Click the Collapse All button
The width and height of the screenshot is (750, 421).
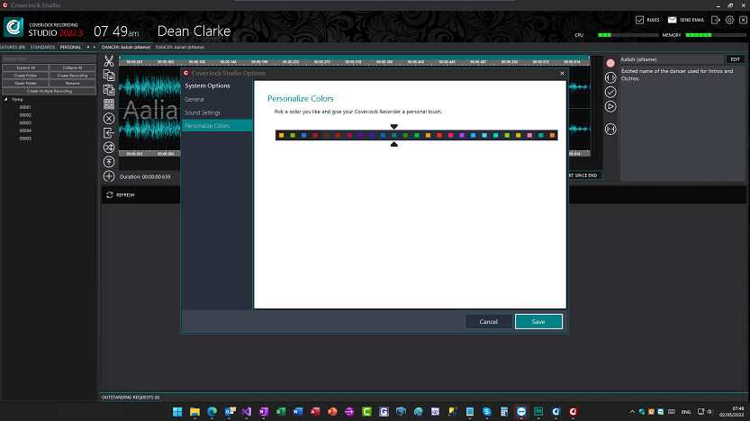coord(72,67)
